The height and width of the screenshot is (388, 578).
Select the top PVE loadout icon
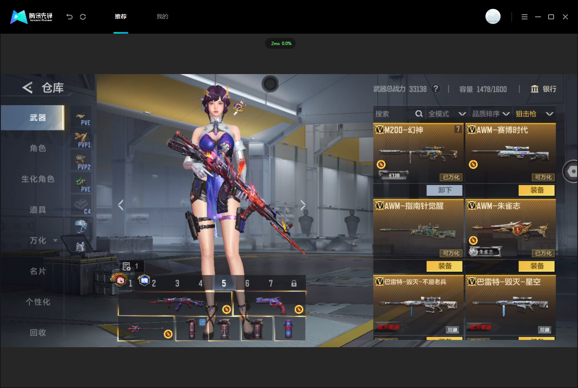[82, 117]
